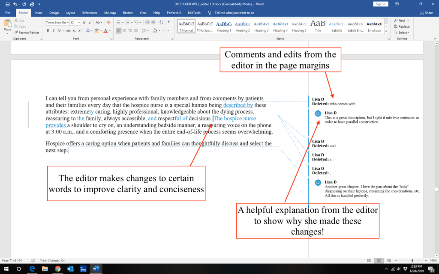
Task: Justify paragraph text
Action: pyautogui.click(x=136, y=30)
